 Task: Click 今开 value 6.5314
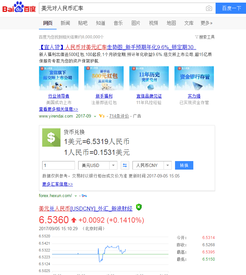208,238
